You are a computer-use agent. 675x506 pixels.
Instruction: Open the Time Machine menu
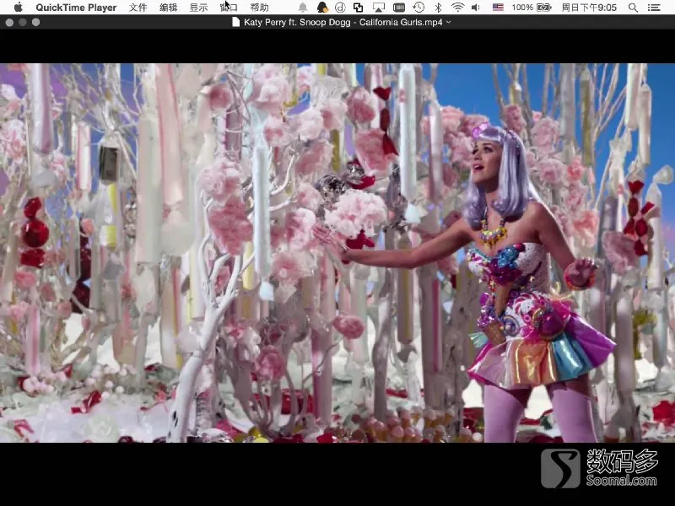418,8
